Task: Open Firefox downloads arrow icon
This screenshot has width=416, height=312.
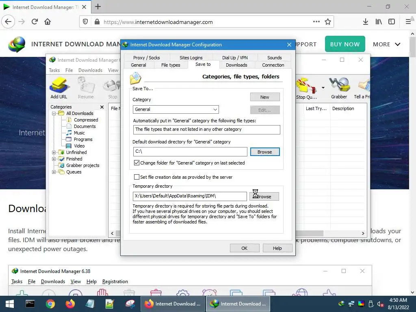Action: click(366, 22)
